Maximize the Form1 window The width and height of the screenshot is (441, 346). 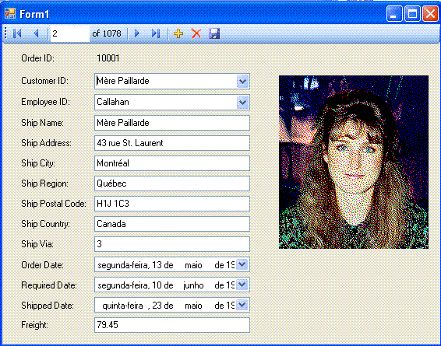coord(412,13)
